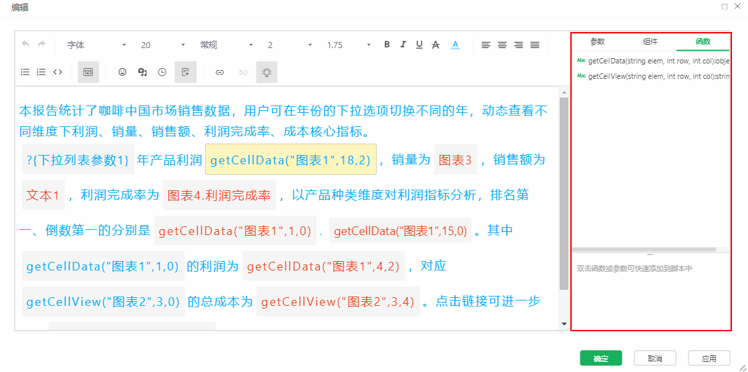Screen dimensions: 748x372
Task: Click the ?{下拉列表参数1} parameter tag
Action: coord(78,160)
